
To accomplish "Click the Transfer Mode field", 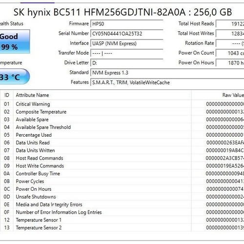I will coord(127,53).
